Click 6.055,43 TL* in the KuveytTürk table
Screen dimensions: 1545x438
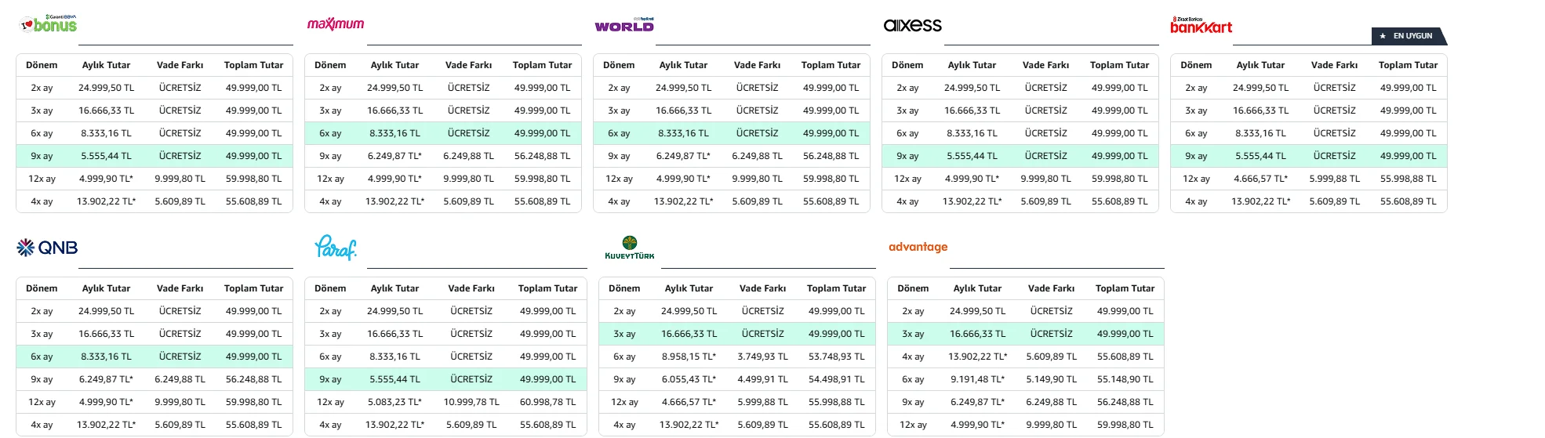tap(689, 379)
